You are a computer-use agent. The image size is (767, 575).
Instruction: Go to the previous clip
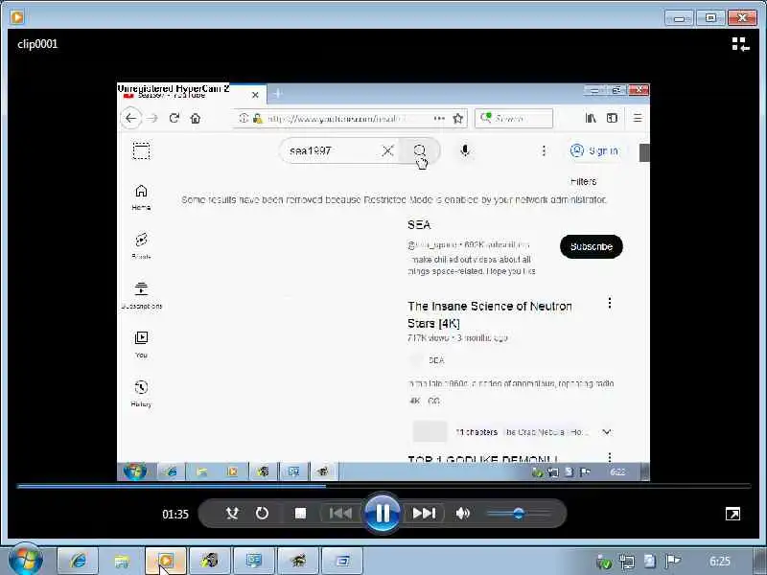(340, 513)
